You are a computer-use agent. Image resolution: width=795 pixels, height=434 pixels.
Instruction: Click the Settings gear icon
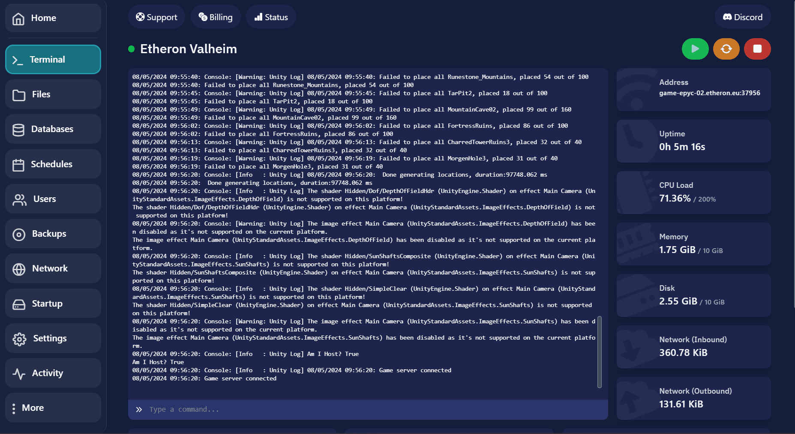tap(19, 339)
